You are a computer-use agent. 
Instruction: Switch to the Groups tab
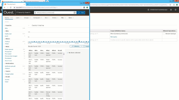27,18
